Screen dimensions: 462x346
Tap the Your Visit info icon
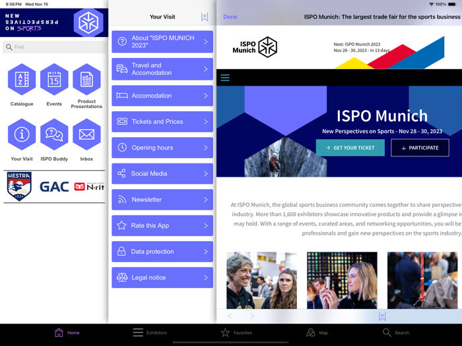pyautogui.click(x=22, y=134)
